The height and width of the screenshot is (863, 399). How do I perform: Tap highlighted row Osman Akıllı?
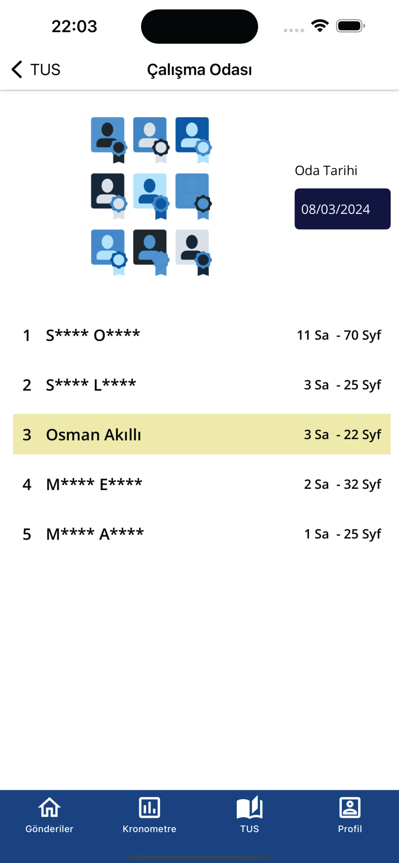pyautogui.click(x=202, y=434)
